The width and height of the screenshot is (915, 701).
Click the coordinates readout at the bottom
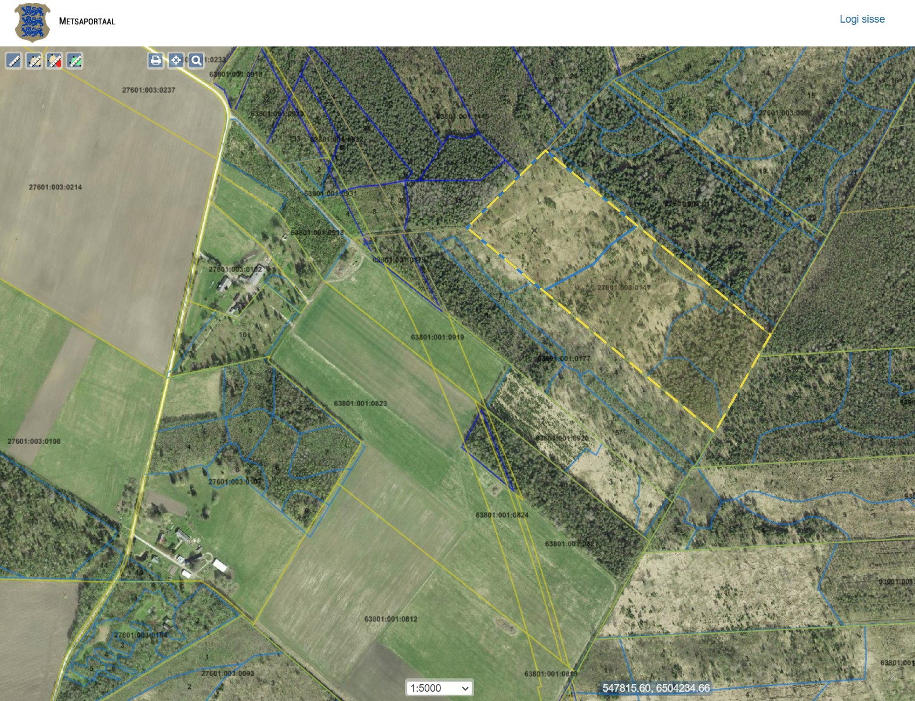656,688
